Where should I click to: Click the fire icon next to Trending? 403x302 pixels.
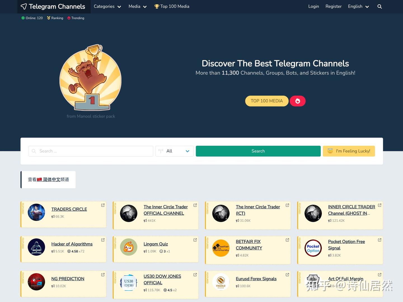click(69, 18)
